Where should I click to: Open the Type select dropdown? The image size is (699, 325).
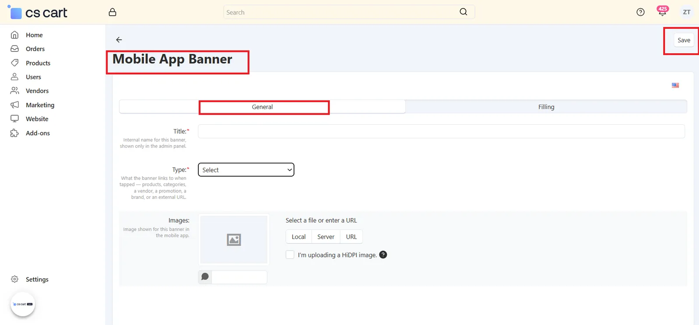246,170
